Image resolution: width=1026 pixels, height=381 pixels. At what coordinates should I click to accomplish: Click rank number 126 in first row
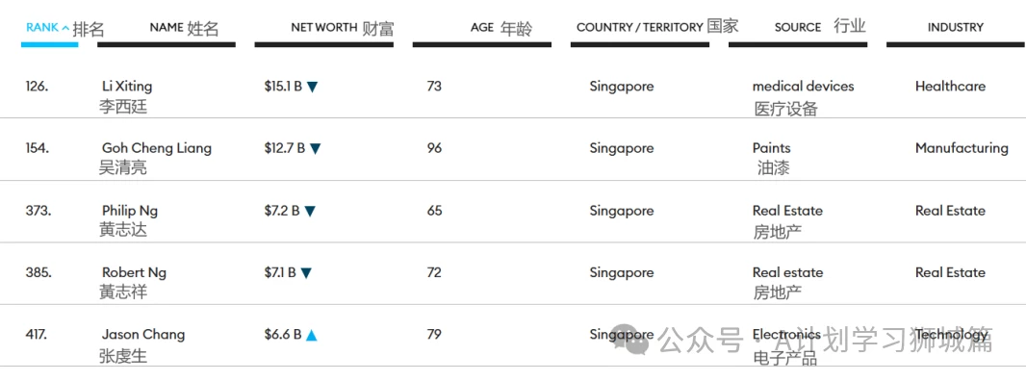click(37, 86)
